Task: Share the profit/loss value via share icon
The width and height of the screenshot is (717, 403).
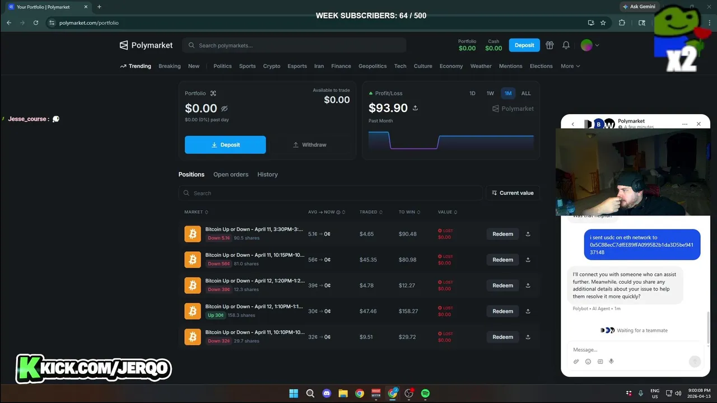Action: pyautogui.click(x=415, y=108)
